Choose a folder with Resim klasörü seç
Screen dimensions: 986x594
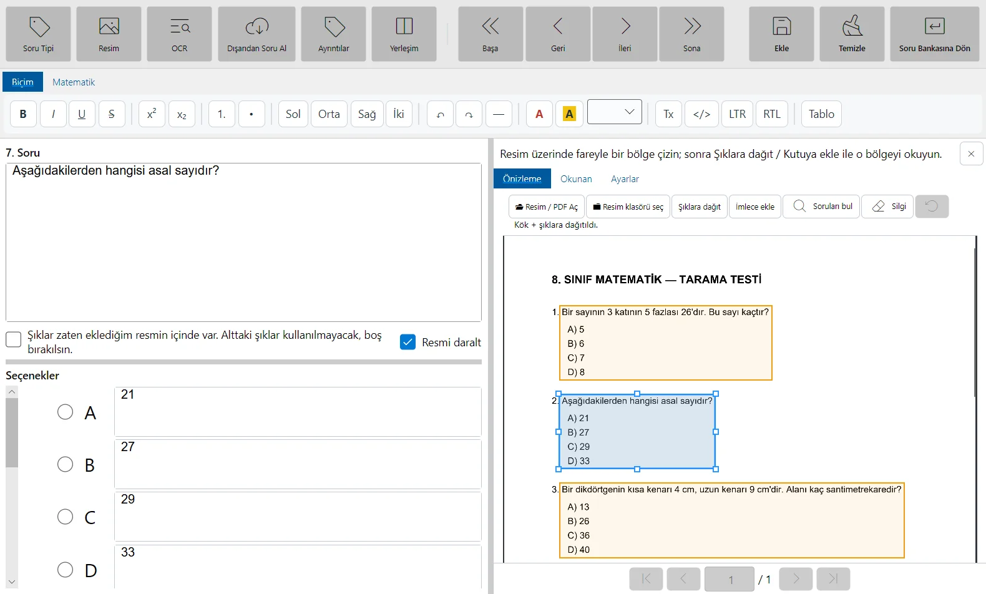coord(628,207)
